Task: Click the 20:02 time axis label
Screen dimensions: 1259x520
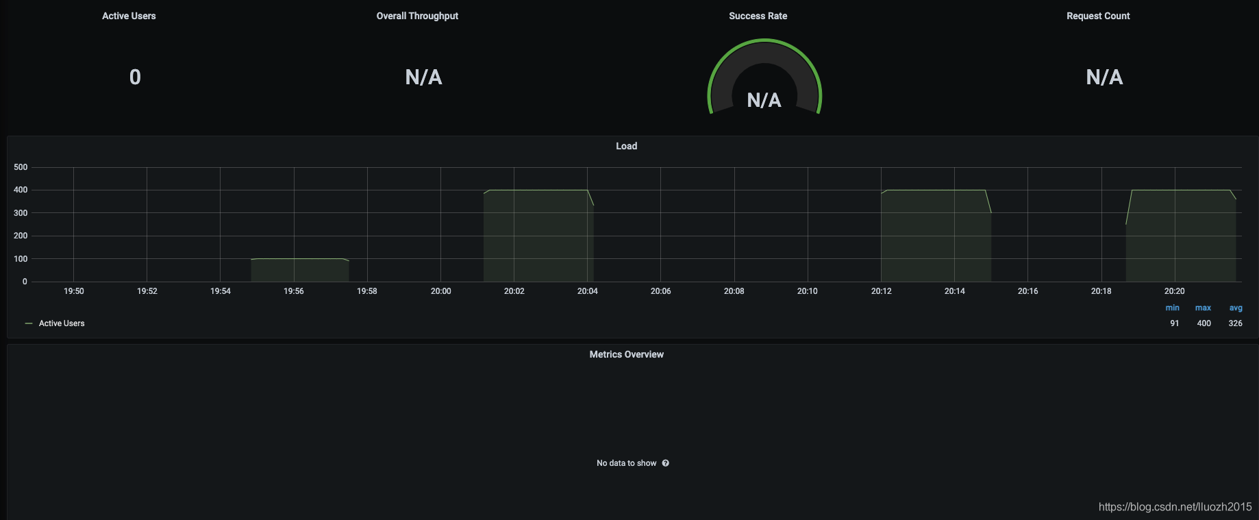Action: click(x=514, y=291)
